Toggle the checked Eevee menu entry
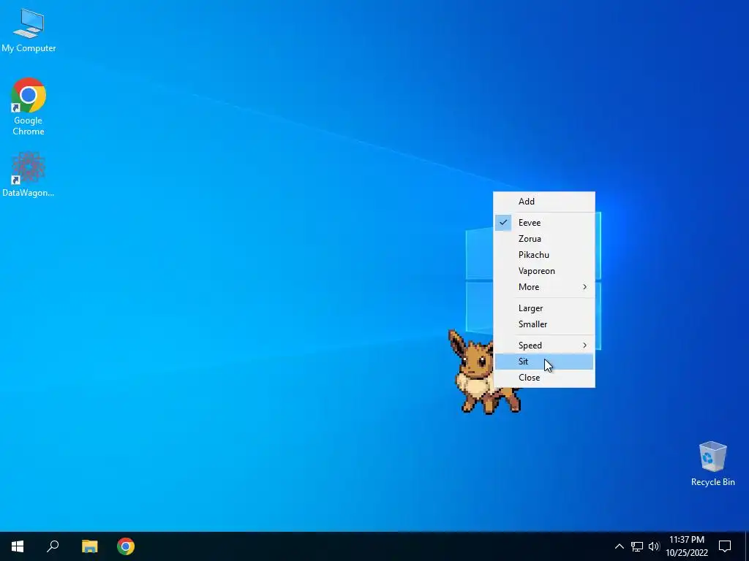 pos(544,222)
